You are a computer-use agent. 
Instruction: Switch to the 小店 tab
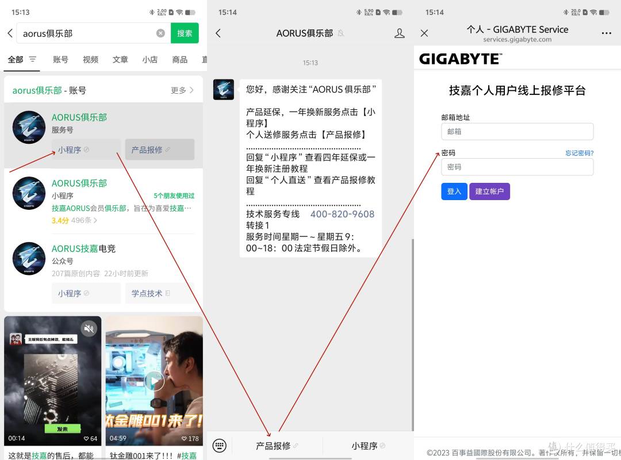(149, 59)
